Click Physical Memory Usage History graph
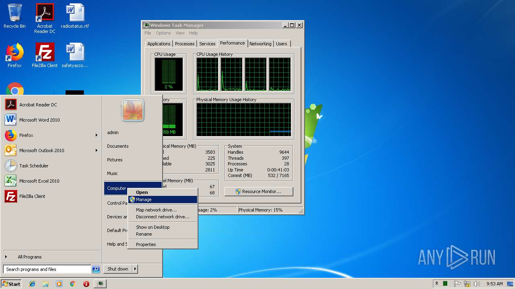 (244, 120)
